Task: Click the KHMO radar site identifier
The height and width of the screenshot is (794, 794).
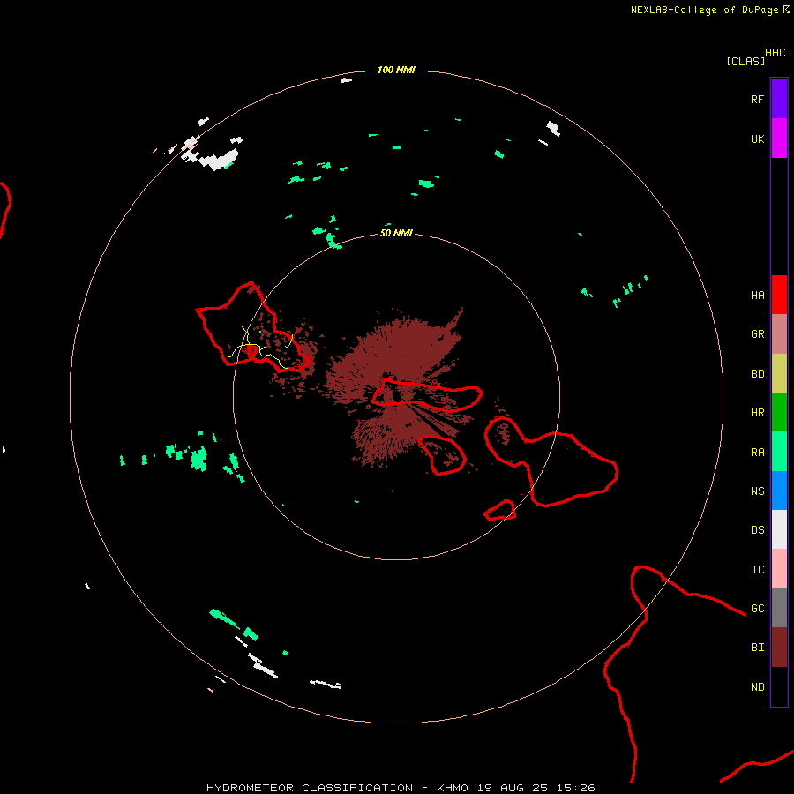Action: [453, 788]
